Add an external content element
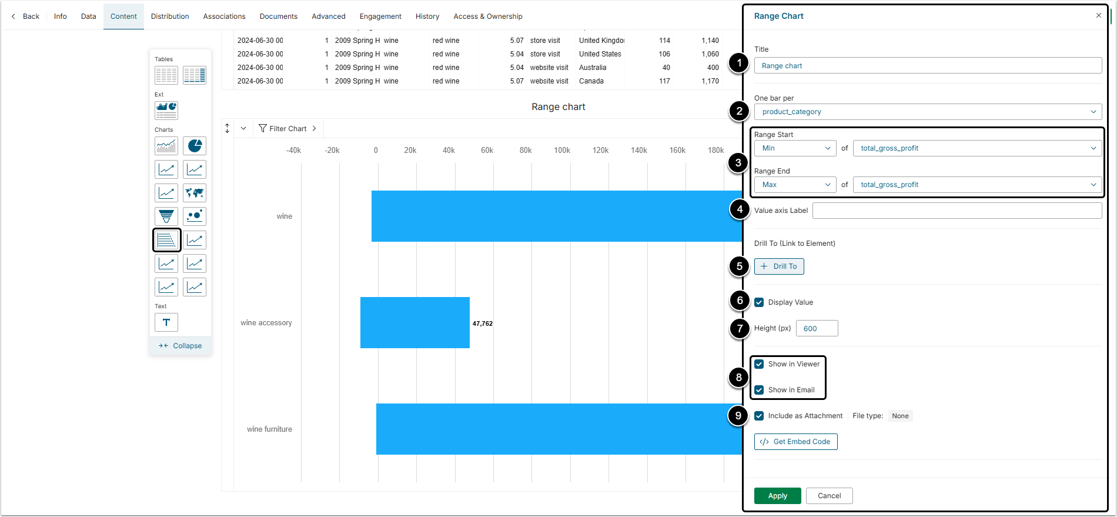The width and height of the screenshot is (1117, 517). click(166, 111)
